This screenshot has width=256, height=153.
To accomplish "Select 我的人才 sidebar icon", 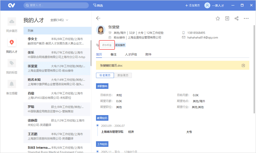I will coord(12,42).
